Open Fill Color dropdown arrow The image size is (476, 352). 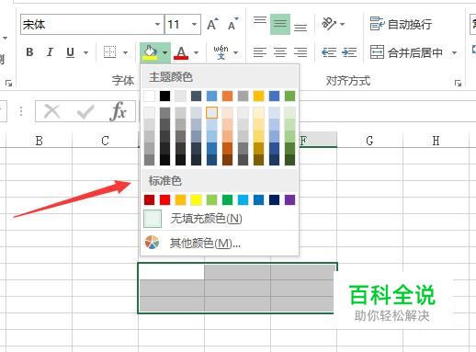coord(164,52)
